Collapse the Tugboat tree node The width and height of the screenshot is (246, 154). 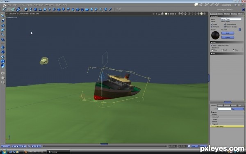[x=211, y=124]
